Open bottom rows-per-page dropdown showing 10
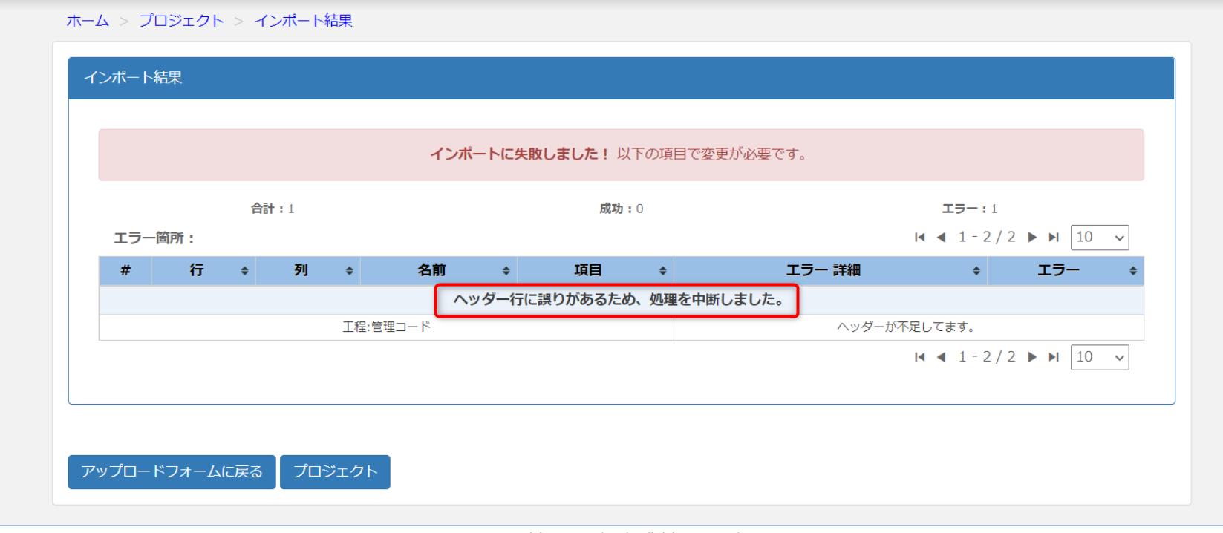This screenshot has width=1223, height=533. [1099, 357]
